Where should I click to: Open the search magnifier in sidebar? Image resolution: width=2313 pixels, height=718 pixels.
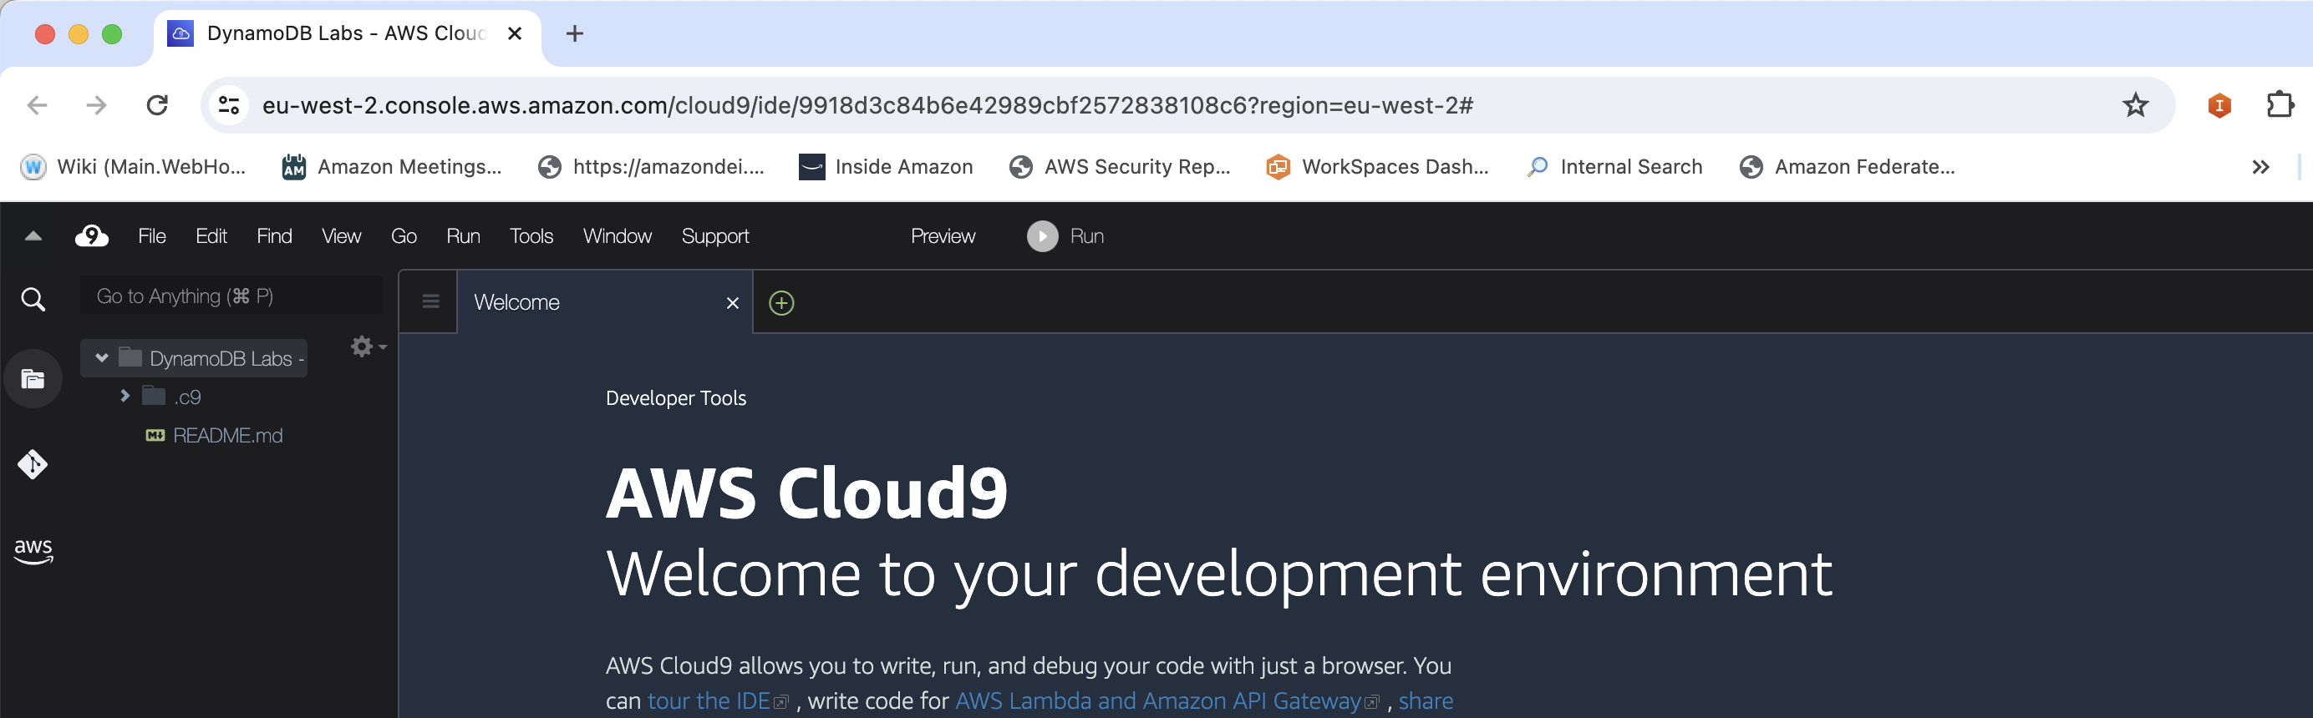pos(33,299)
